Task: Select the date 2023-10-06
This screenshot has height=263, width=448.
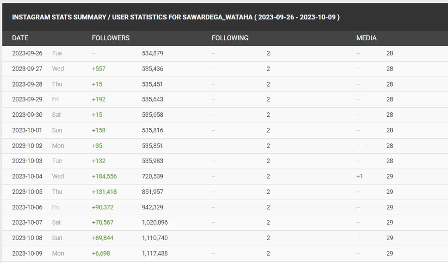Action: 27,207
